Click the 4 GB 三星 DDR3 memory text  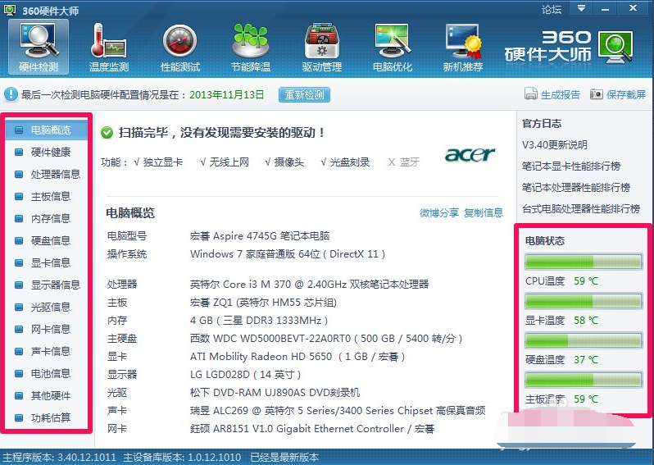pos(259,320)
